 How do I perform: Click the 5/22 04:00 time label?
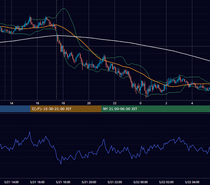tap(192, 182)
